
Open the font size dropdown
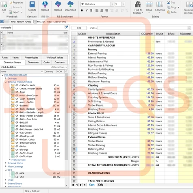(124, 4)
